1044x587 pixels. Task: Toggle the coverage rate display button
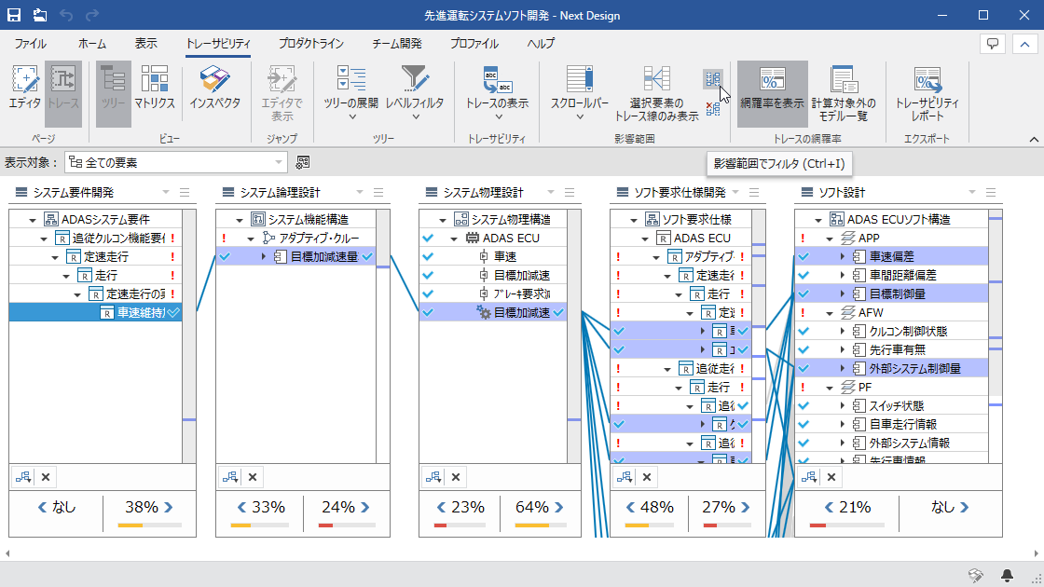click(x=772, y=89)
